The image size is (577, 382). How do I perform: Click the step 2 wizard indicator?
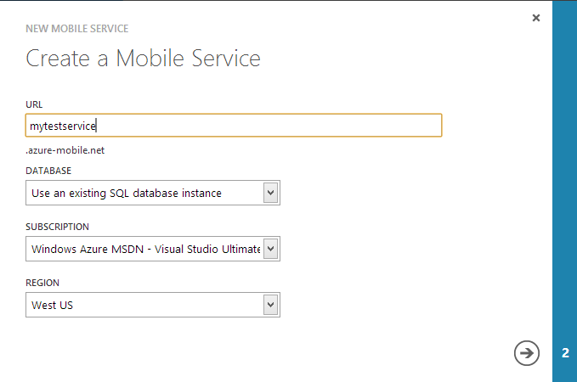pyautogui.click(x=565, y=353)
